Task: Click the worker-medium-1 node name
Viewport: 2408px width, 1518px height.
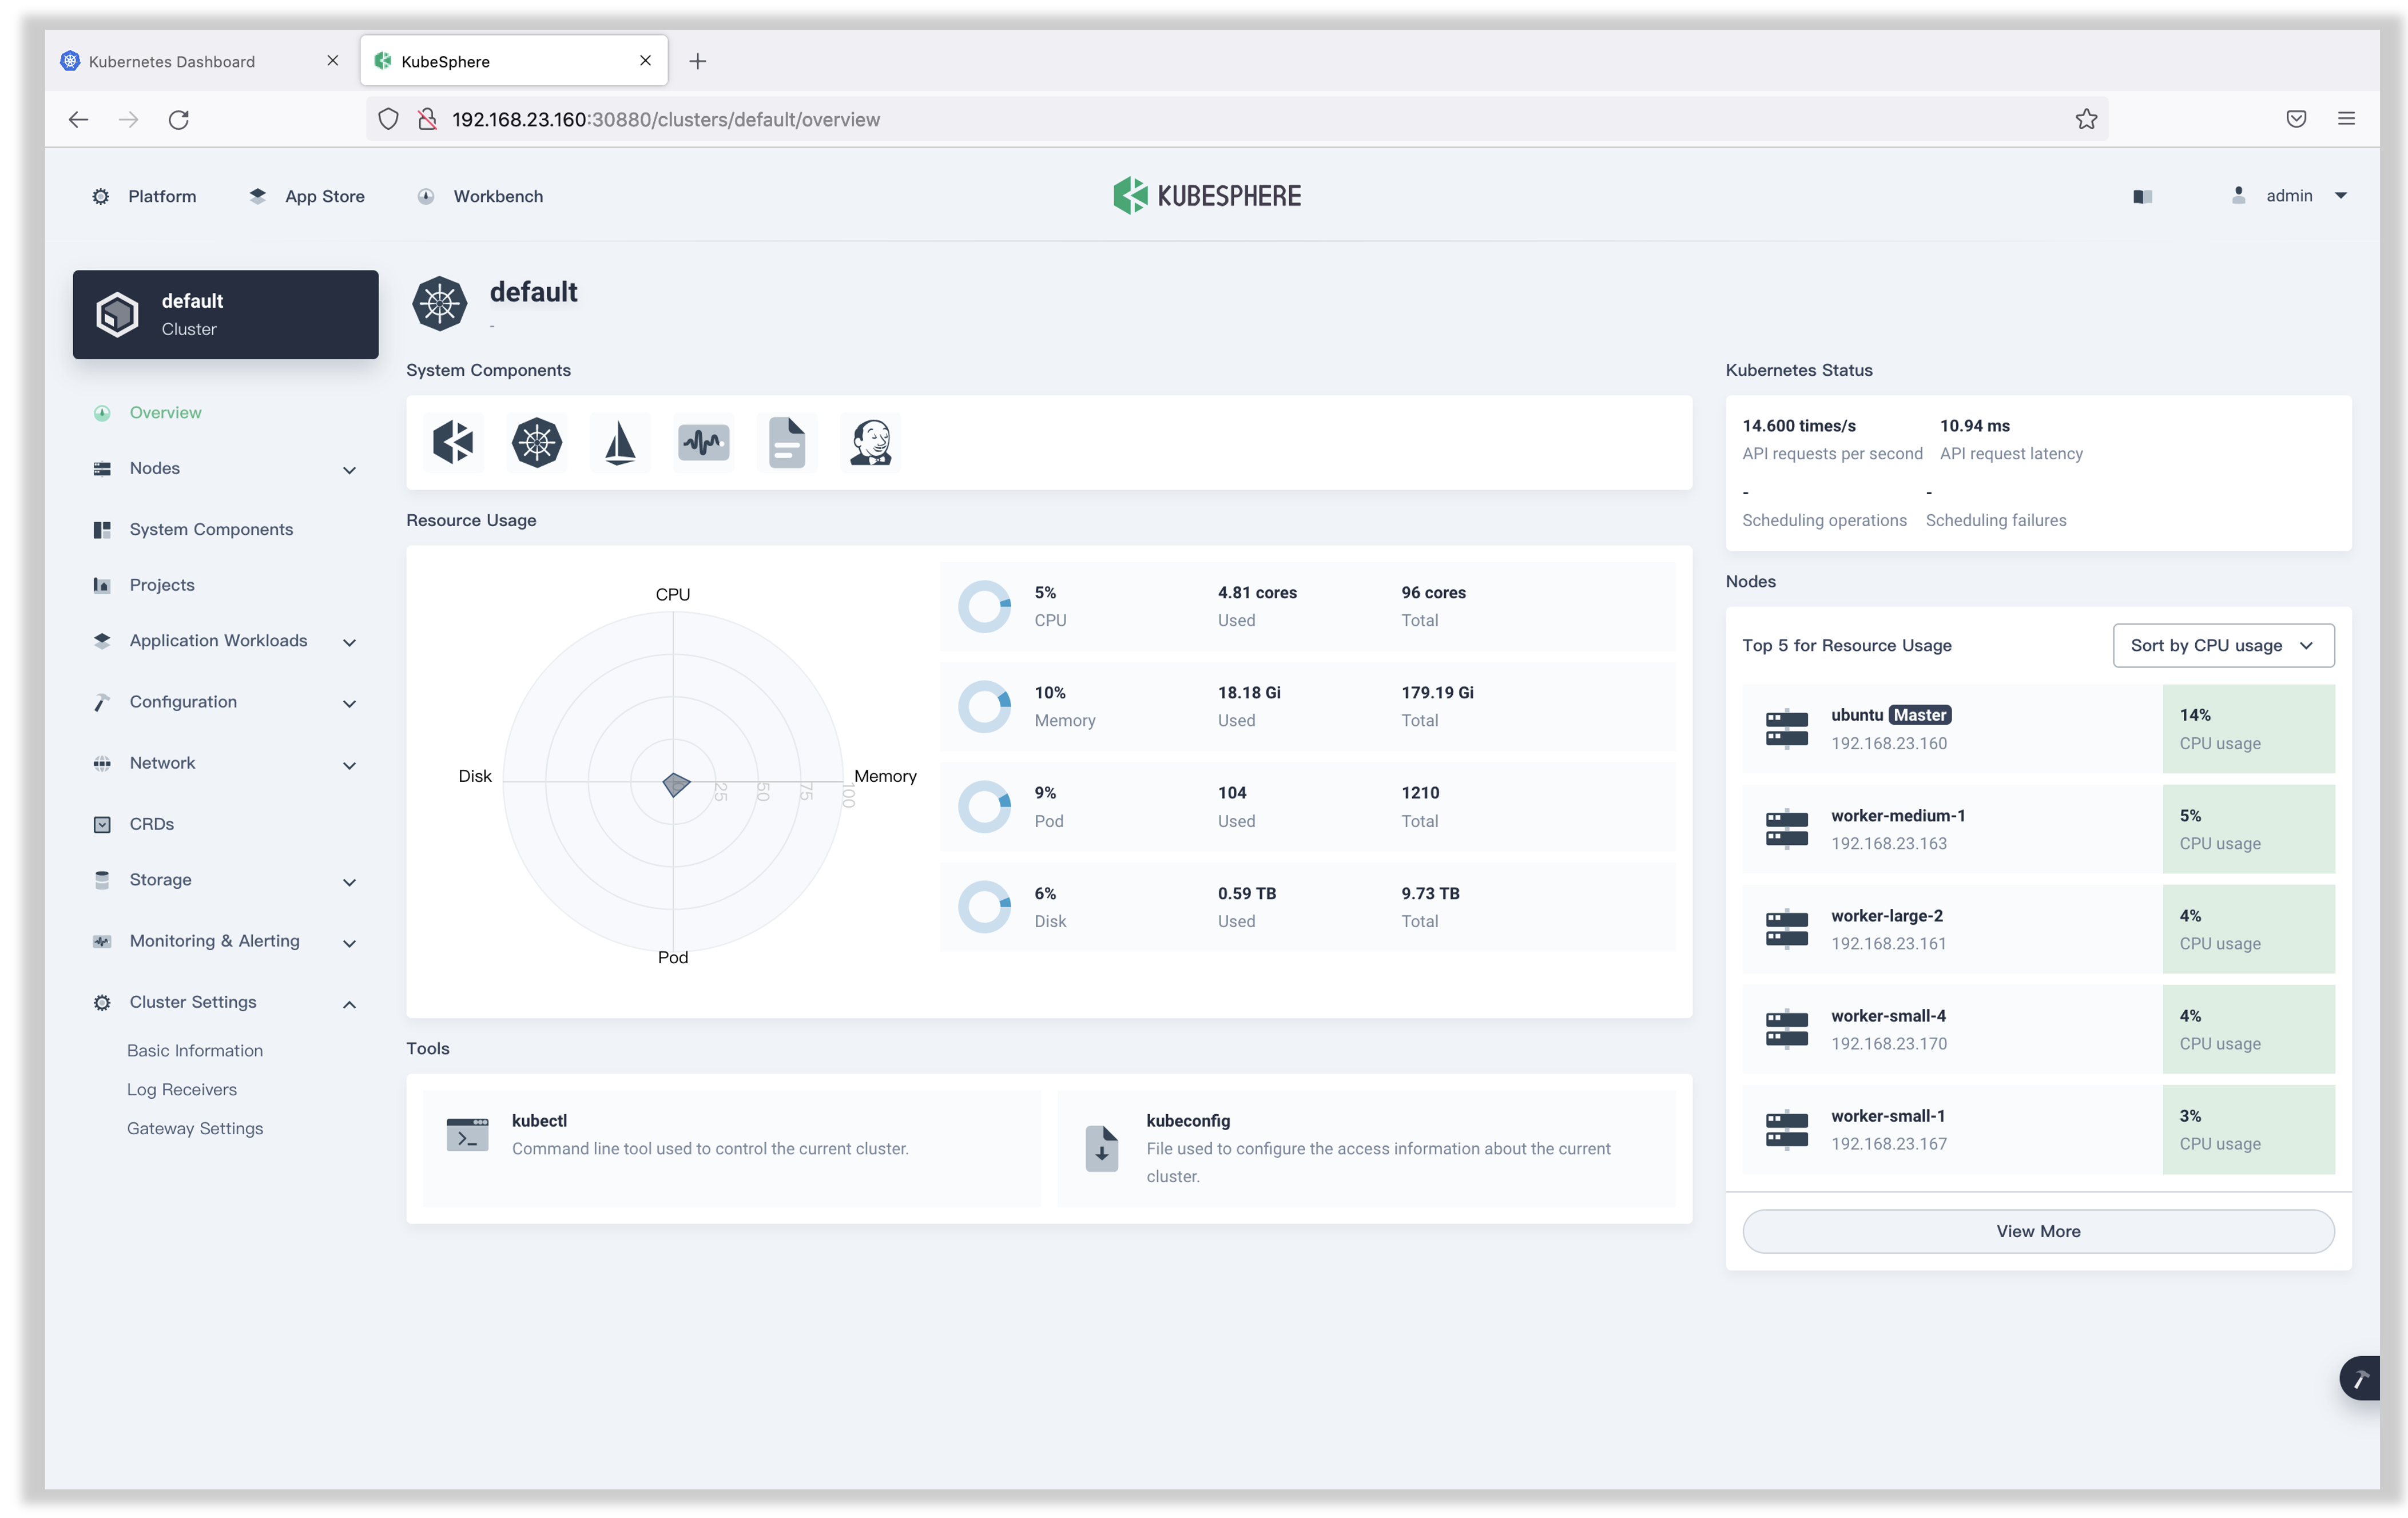Action: [x=1898, y=816]
